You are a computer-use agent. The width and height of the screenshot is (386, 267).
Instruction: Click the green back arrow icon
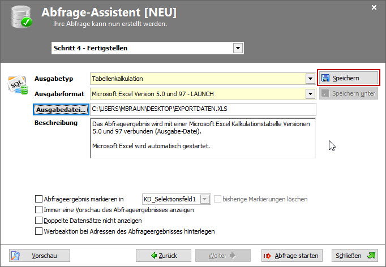(x=154, y=256)
